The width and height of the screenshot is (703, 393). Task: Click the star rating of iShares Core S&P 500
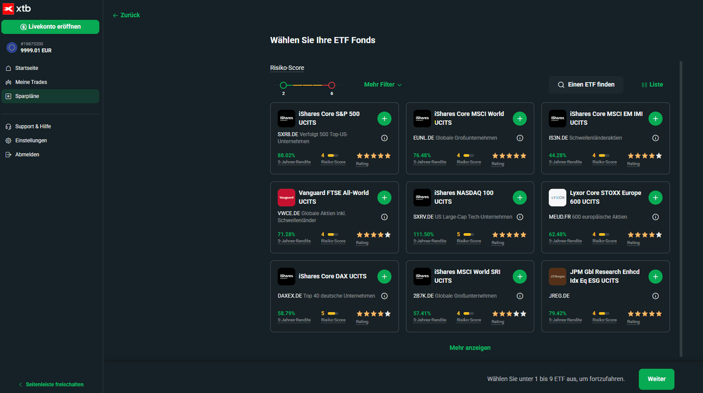(373, 156)
